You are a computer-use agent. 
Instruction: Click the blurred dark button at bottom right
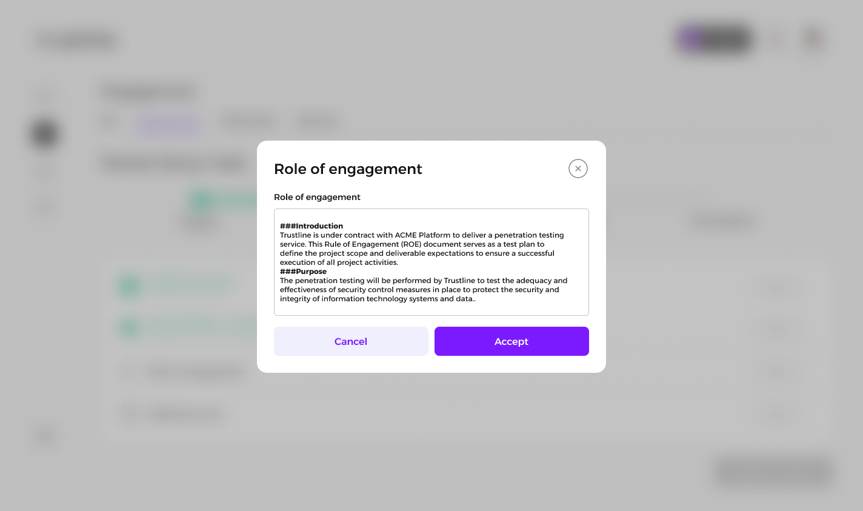(773, 472)
